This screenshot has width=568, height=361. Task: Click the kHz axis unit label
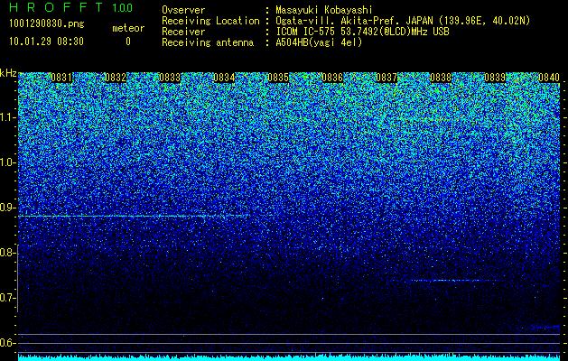coord(8,73)
